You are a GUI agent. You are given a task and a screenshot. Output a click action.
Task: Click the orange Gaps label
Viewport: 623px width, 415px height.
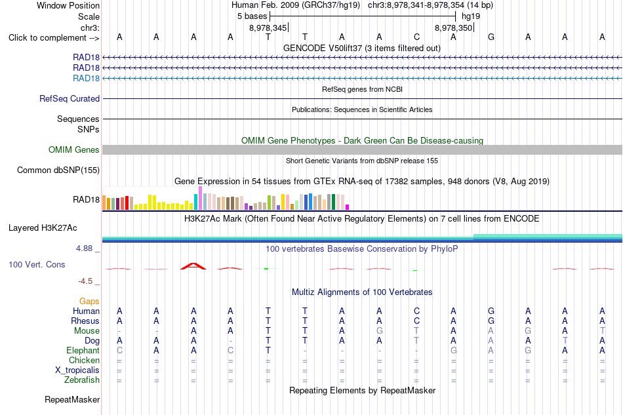click(89, 301)
